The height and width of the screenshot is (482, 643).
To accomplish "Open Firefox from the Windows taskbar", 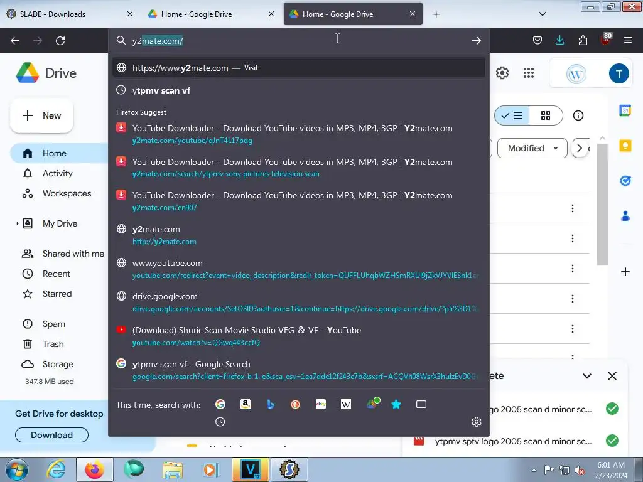I will point(94,469).
